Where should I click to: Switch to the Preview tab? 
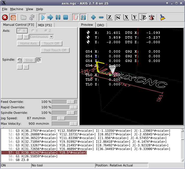pyautogui.click(x=87, y=25)
